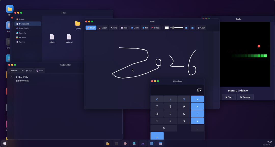
Task: Adjust the brush size slider in Paint
Action: pos(176,28)
